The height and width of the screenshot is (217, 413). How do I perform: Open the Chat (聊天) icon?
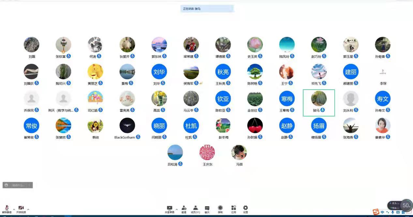pyautogui.click(x=207, y=208)
